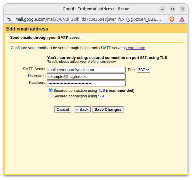Open the Learn more link

(135, 48)
